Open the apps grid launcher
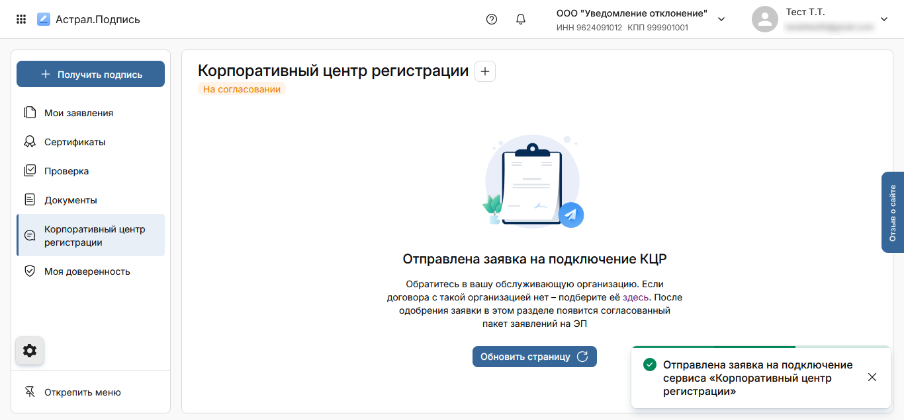 [x=21, y=19]
